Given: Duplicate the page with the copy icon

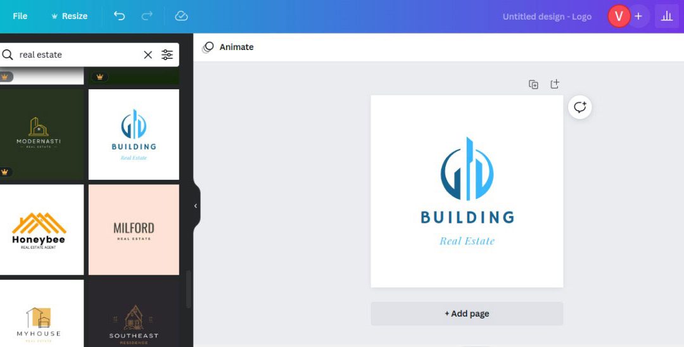Looking at the screenshot, I should point(533,84).
